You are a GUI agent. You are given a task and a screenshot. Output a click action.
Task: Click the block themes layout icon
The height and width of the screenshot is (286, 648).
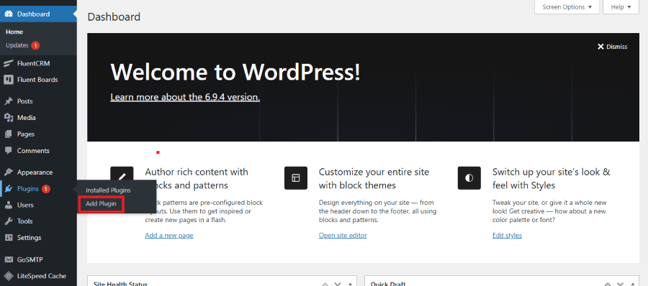296,178
